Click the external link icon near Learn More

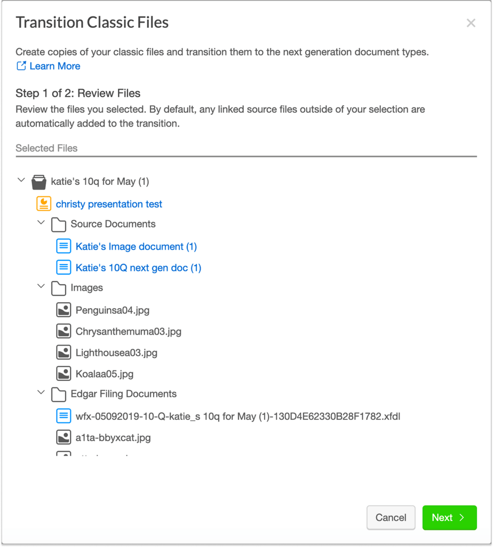(x=21, y=66)
